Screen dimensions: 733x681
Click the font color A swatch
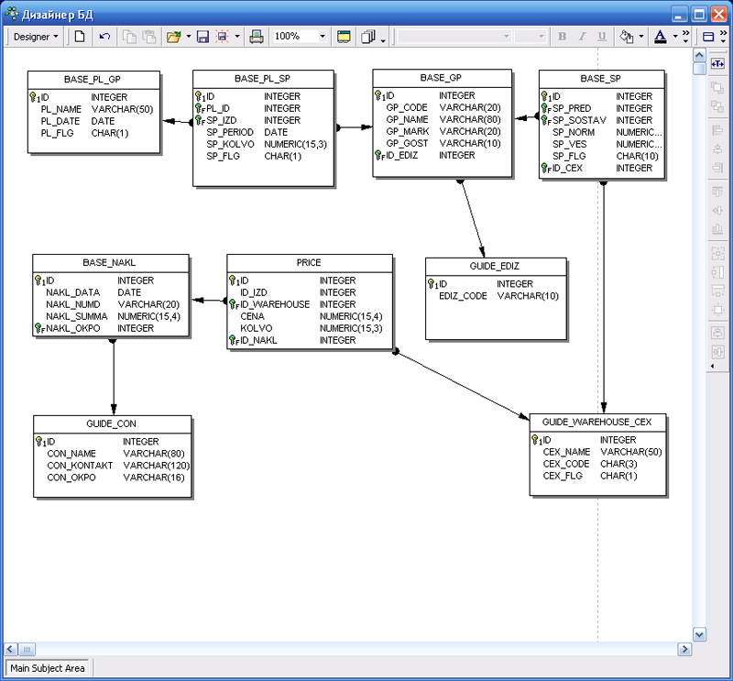[660, 37]
